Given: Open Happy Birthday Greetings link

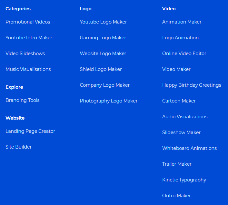Looking at the screenshot, I should (x=192, y=85).
